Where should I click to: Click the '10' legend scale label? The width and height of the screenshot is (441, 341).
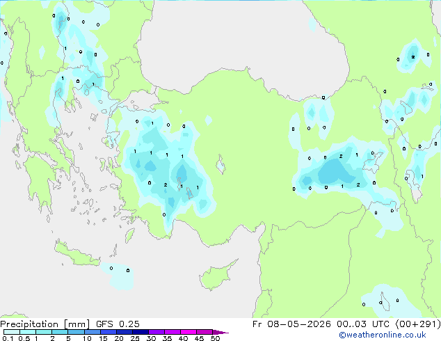[x=87, y=338]
